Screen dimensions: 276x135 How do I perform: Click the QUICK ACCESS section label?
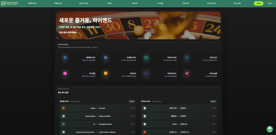pos(63,44)
